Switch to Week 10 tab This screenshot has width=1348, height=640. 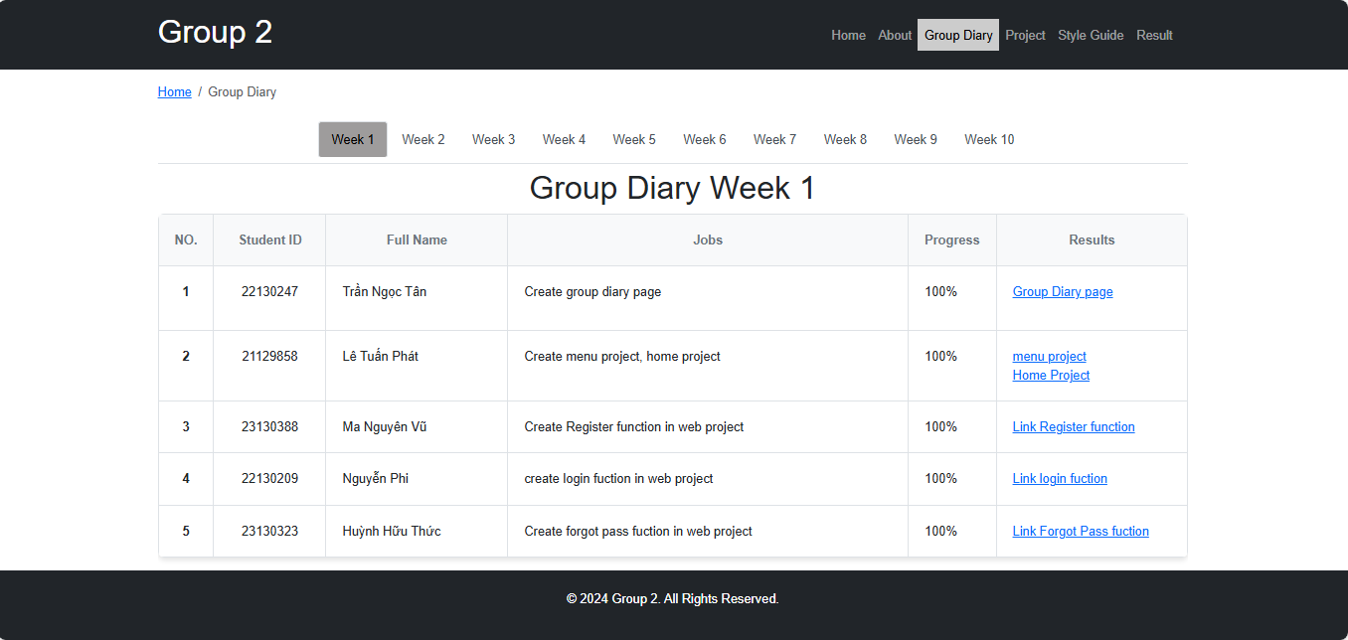tap(989, 139)
